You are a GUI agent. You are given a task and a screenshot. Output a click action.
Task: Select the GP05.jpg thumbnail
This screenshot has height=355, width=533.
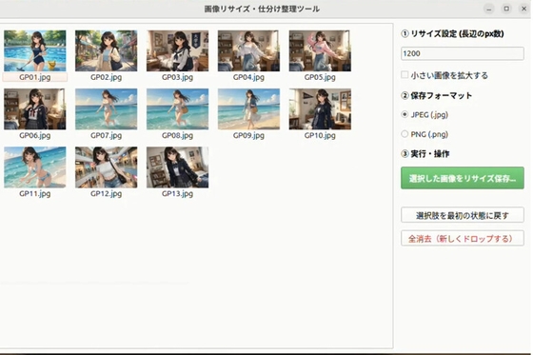point(320,50)
